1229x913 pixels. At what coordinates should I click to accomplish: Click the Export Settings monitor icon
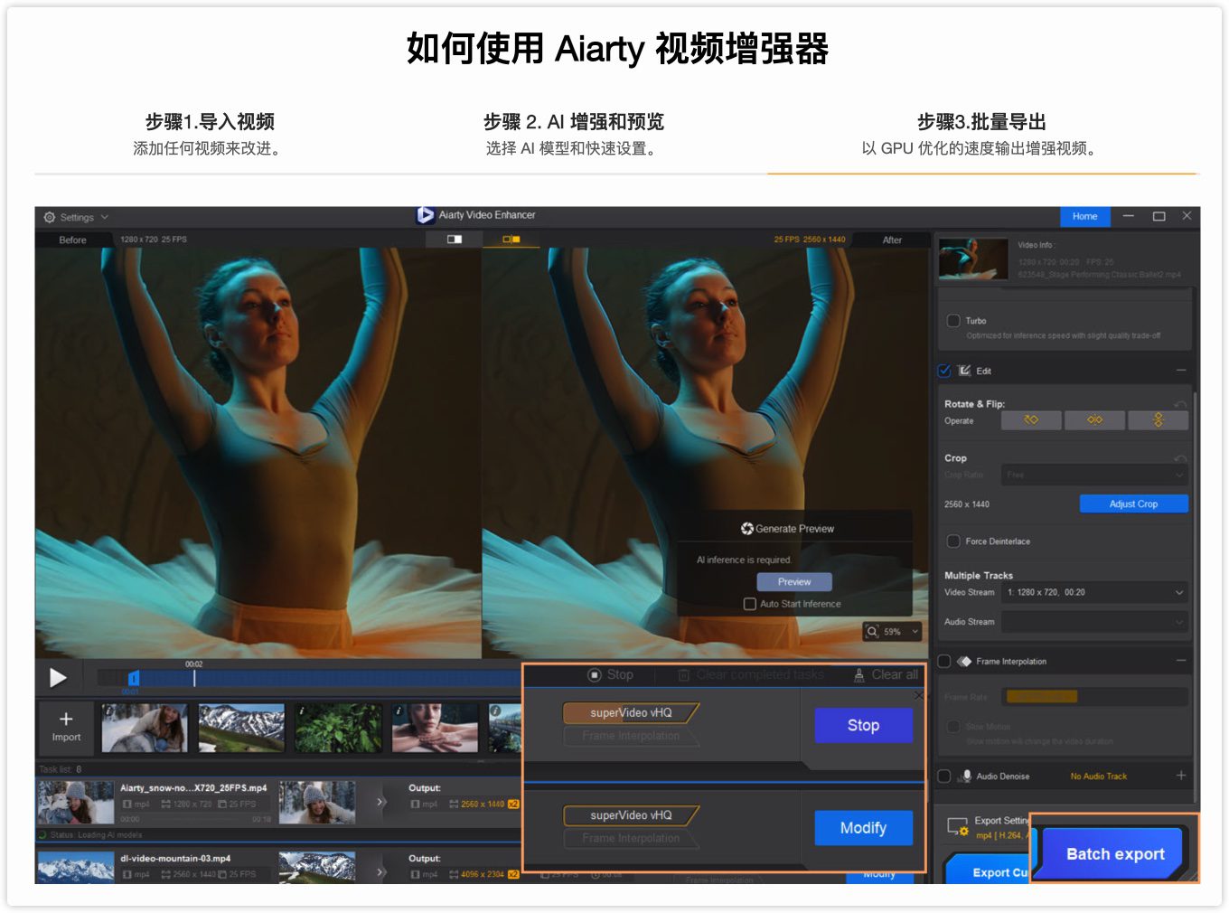(x=957, y=827)
